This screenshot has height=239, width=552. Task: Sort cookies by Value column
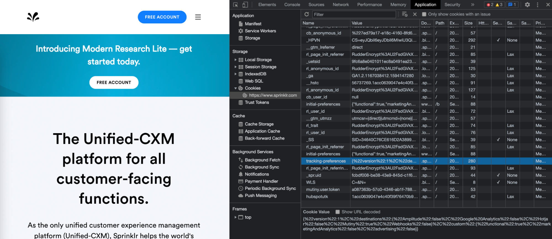click(385, 23)
